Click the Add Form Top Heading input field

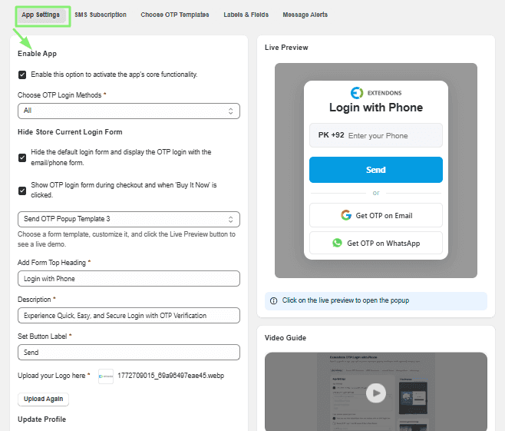(x=129, y=279)
